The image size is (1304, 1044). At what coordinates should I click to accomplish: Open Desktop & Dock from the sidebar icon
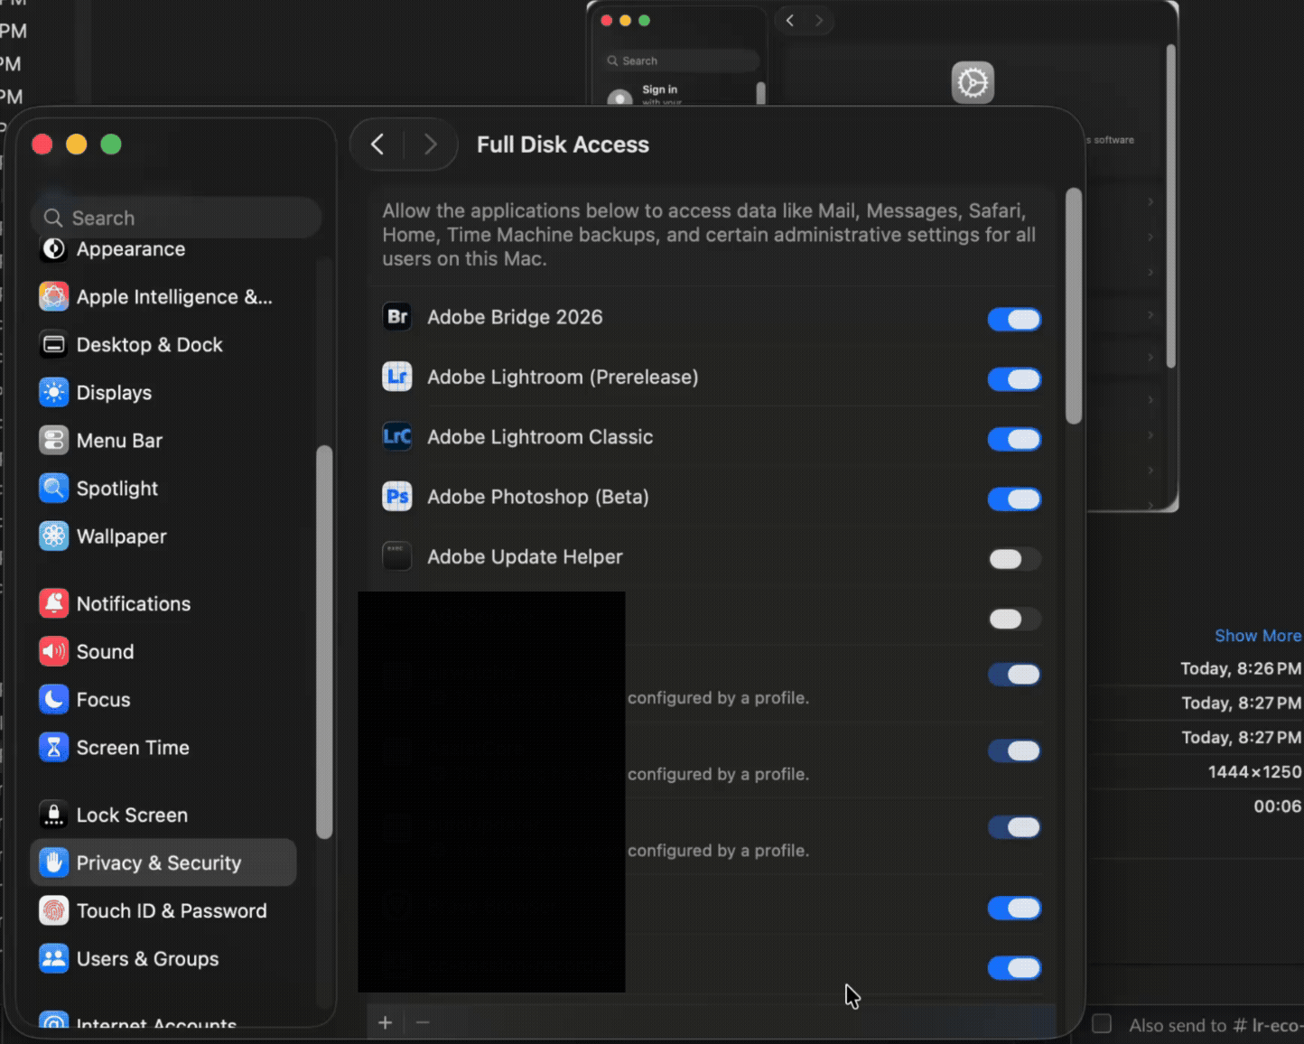point(53,345)
